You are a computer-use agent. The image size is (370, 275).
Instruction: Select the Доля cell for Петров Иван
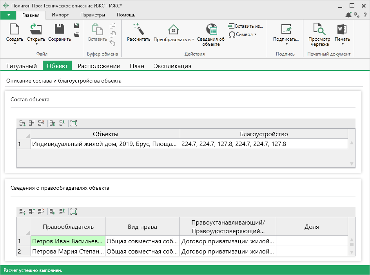(311, 241)
